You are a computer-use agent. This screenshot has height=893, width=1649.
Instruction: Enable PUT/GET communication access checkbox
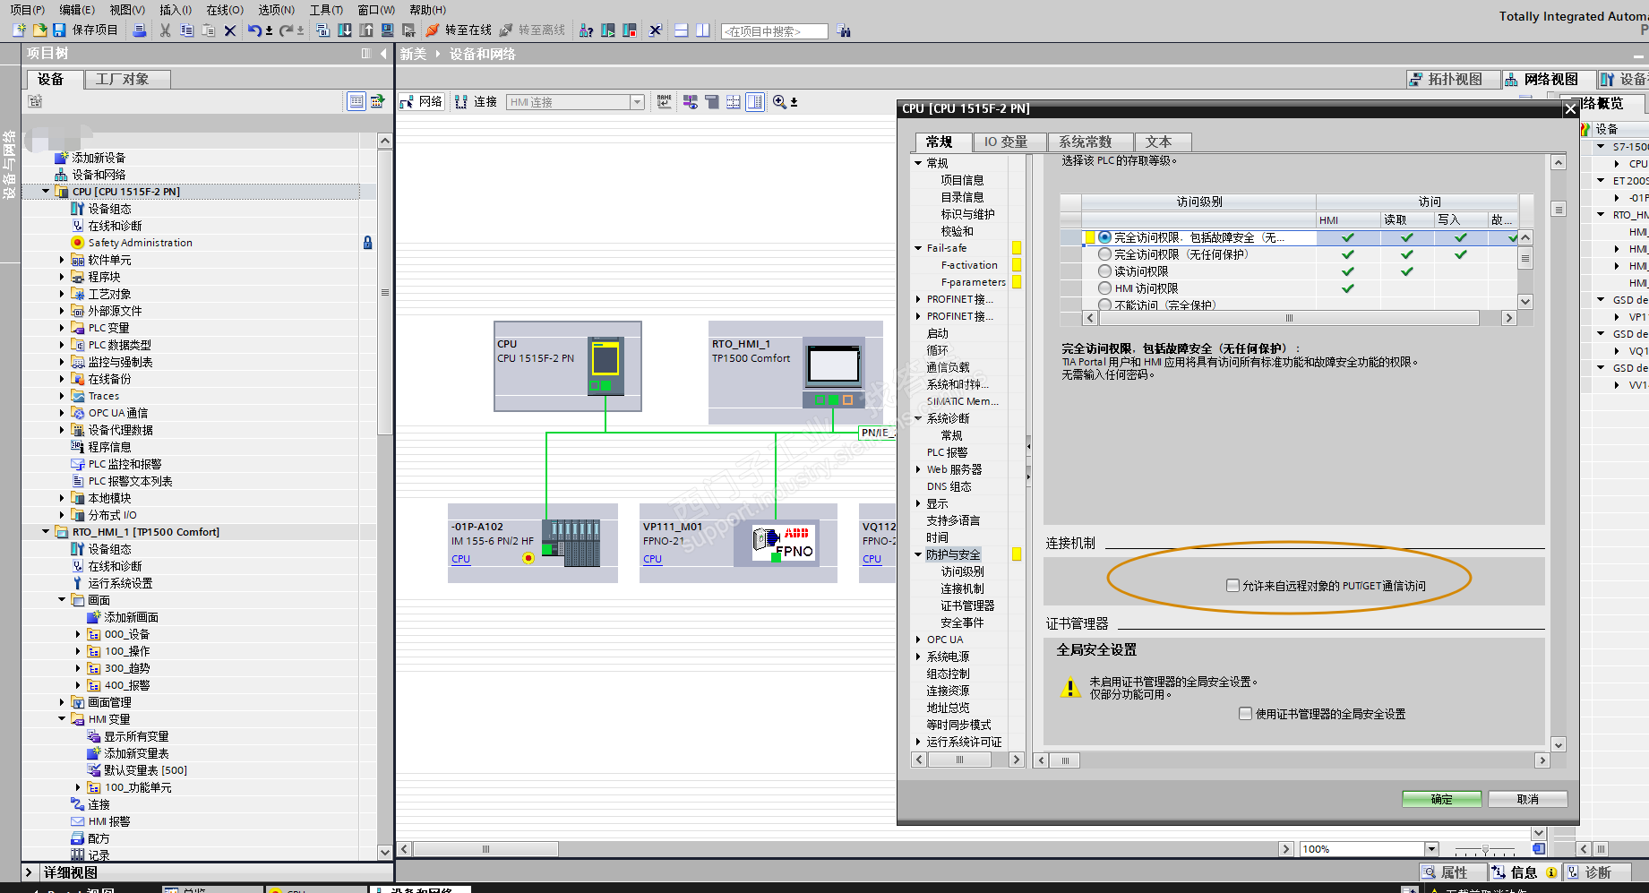point(1232,586)
